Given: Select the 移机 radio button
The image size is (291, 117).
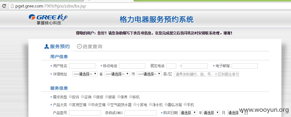Looking at the screenshot, I should [131, 96].
